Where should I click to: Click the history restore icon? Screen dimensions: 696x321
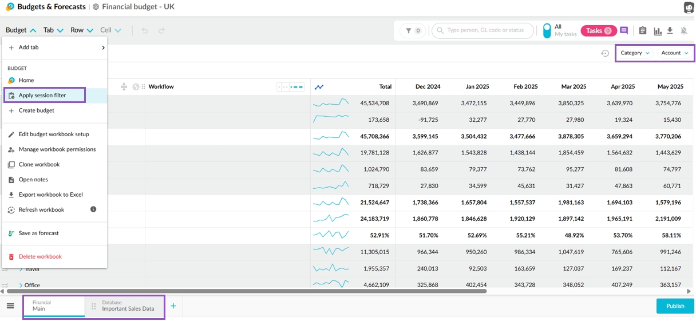[605, 53]
